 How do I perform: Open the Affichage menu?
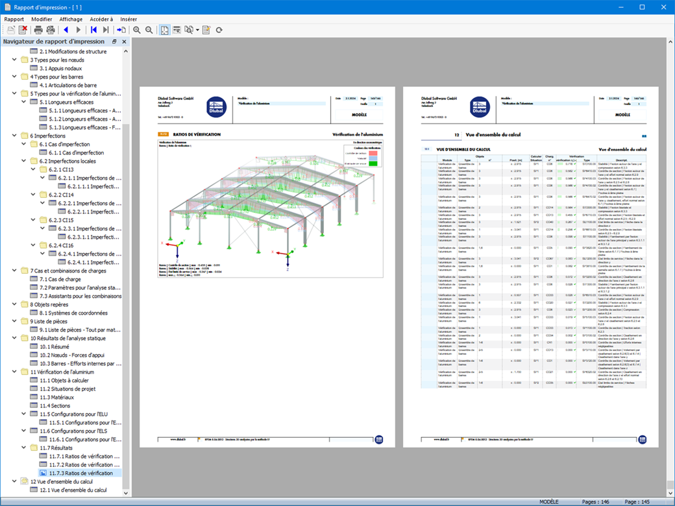(x=71, y=19)
